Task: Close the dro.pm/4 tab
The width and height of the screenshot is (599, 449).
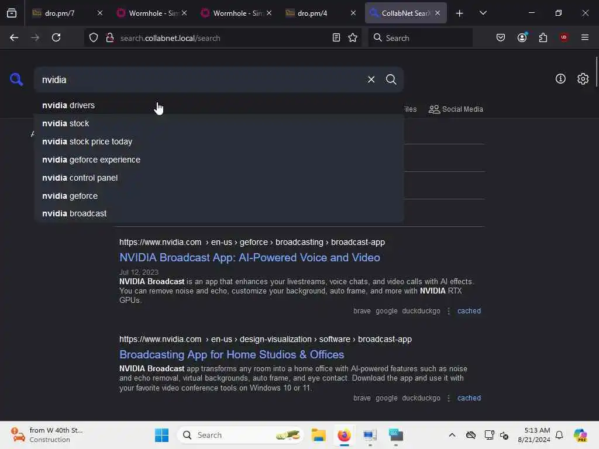Action: point(353,13)
